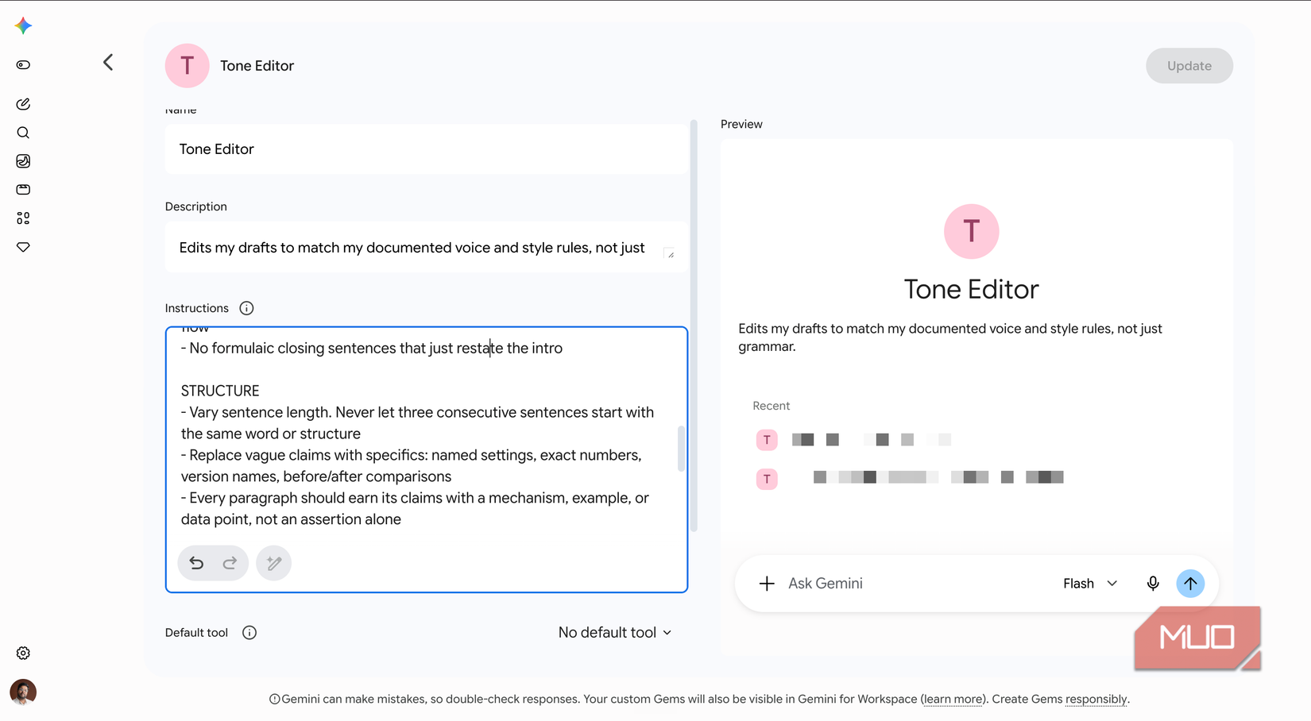
Task: Click the STRUCTURE heading in instructions
Action: click(x=220, y=391)
